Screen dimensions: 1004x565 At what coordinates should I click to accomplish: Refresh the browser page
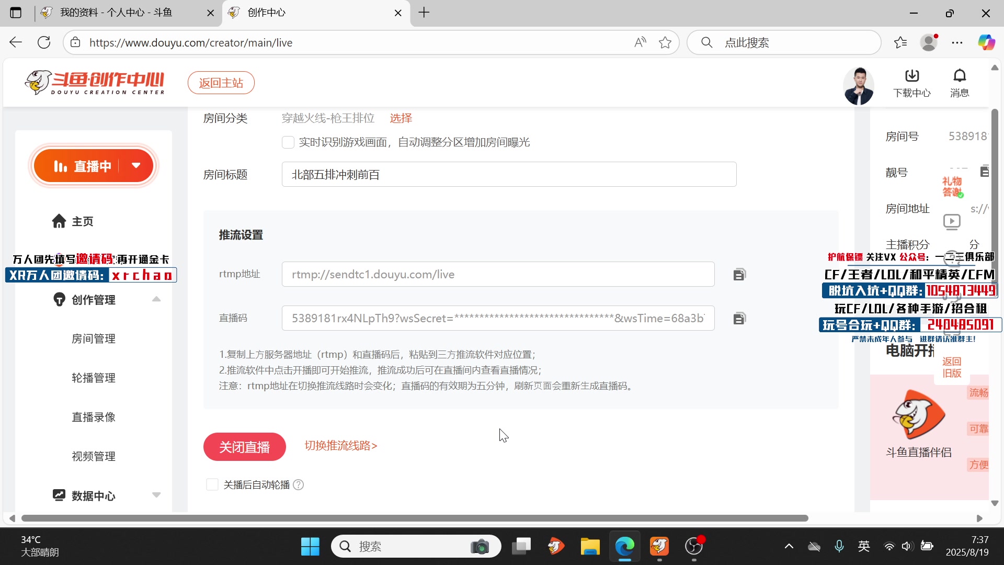pos(44,42)
